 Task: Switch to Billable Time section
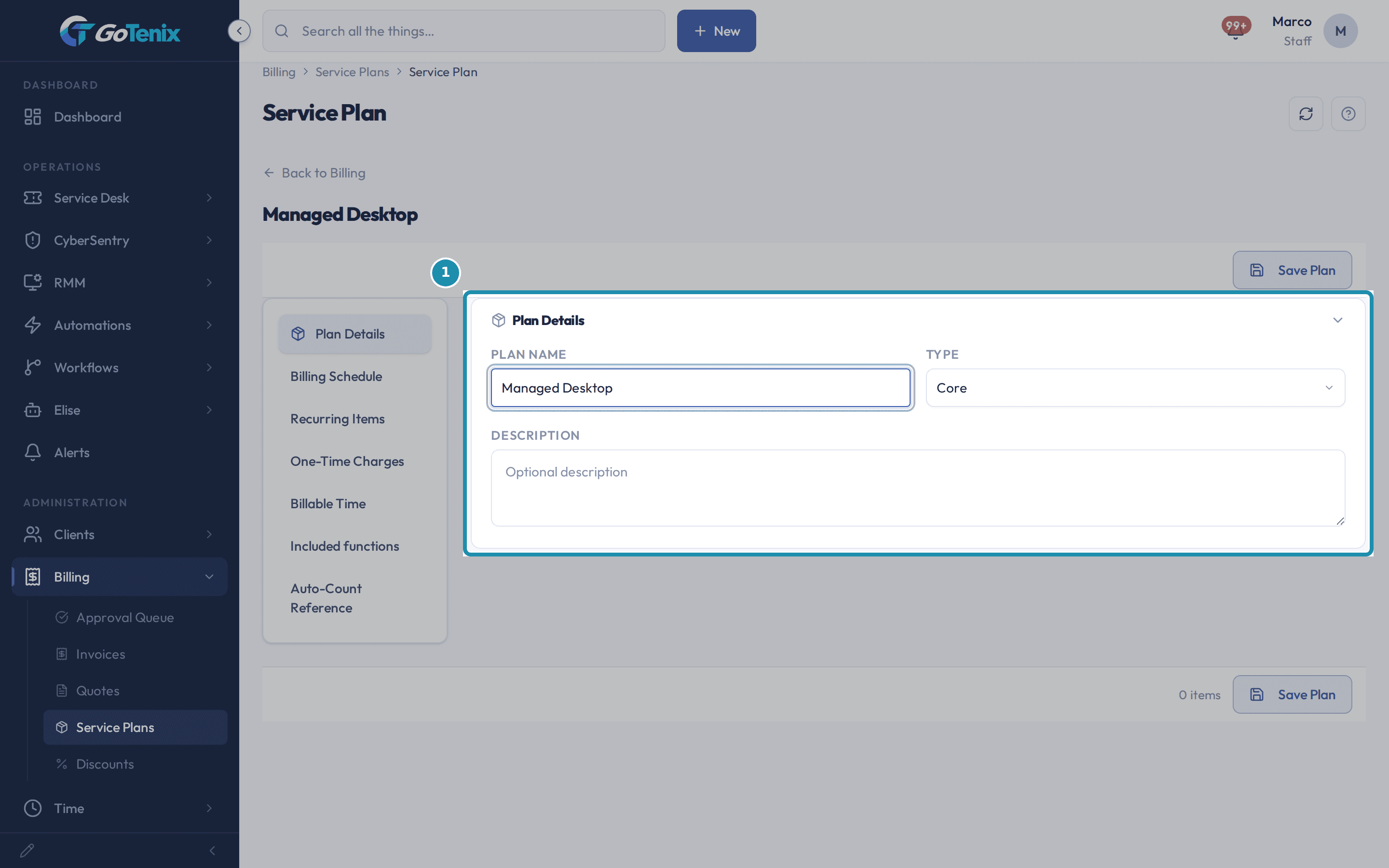354,503
